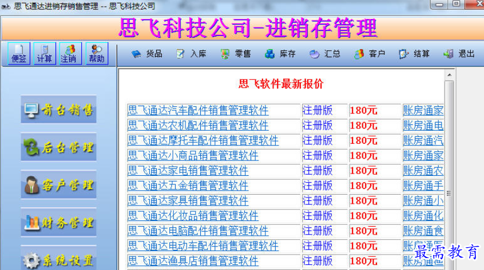Open the 前台销售 front desk sales panel
Viewport: 484px width, 270px height.
click(59, 110)
